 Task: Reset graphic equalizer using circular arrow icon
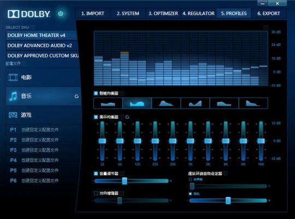(x=127, y=117)
